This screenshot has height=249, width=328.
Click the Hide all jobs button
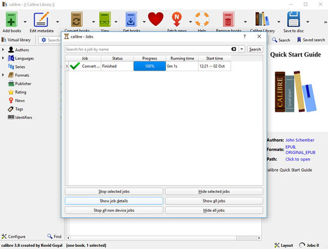(x=214, y=210)
